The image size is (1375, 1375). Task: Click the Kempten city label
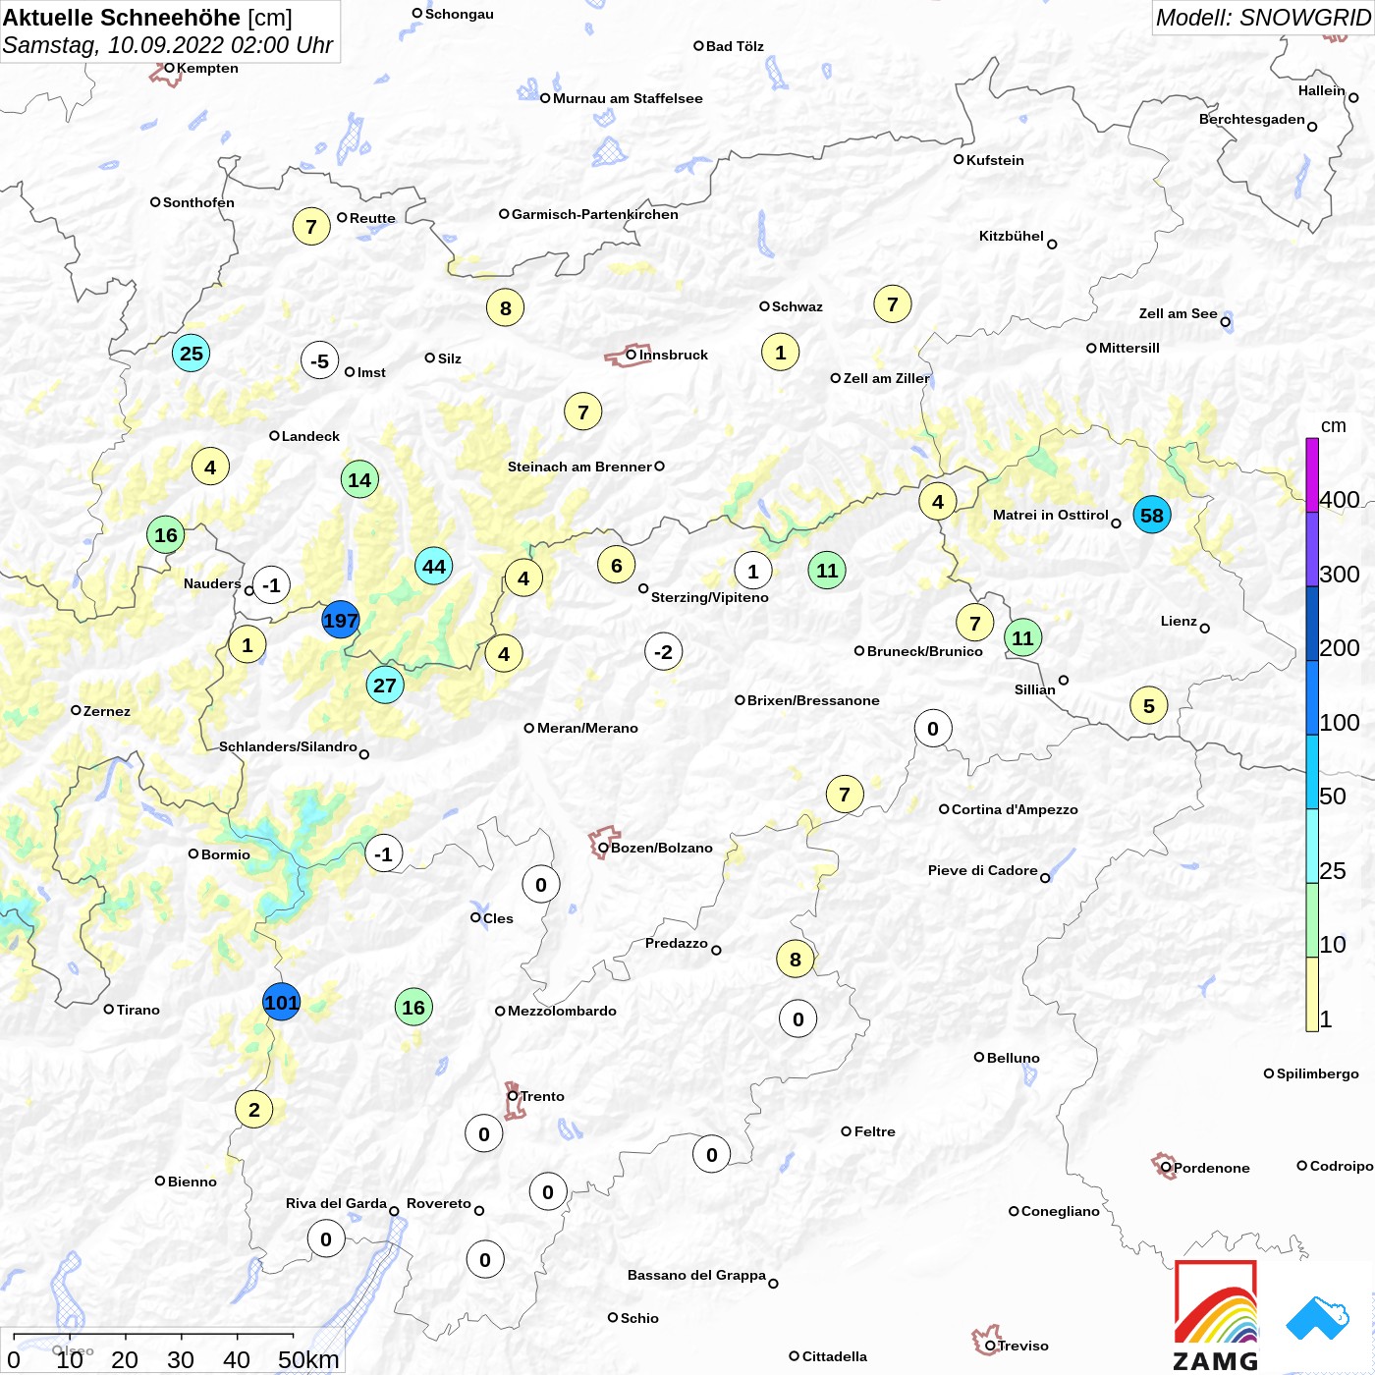(x=207, y=68)
